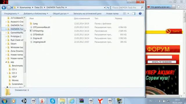Open Explorer help question mark icon
The height and width of the screenshot is (104, 186).
[x=140, y=14]
